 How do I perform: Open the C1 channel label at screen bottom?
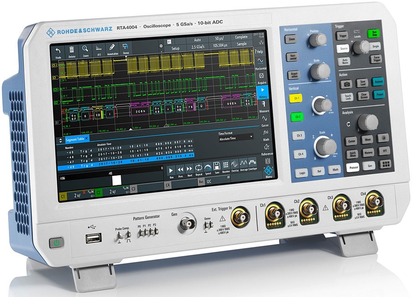click(x=63, y=196)
